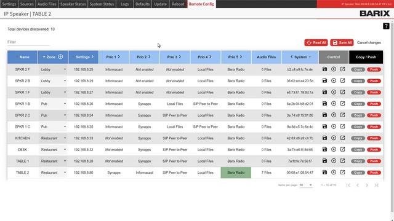Viewport: 394px width, 221px height.
Task: Click the Read All button
Action: point(316,42)
